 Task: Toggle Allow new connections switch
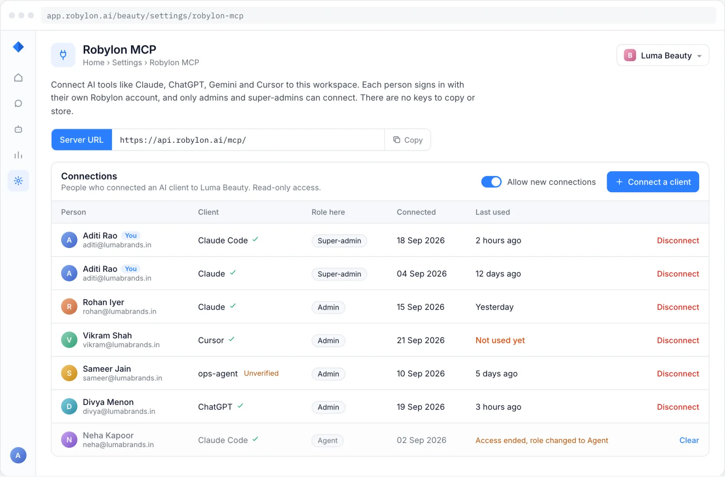[491, 182]
